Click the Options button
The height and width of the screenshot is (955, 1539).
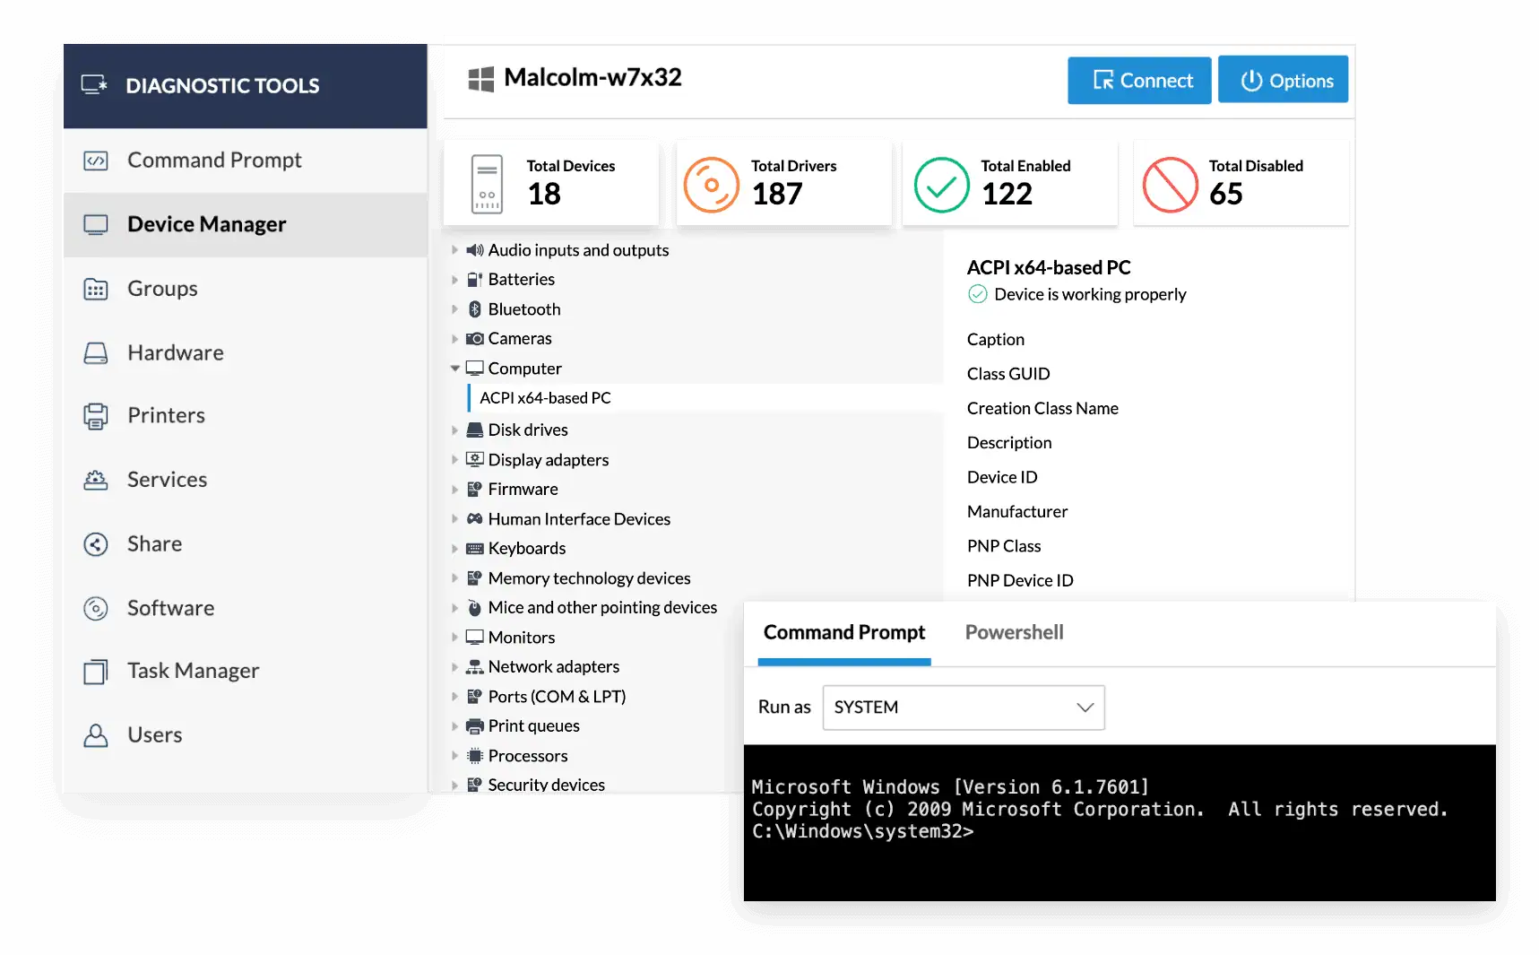[x=1283, y=81]
